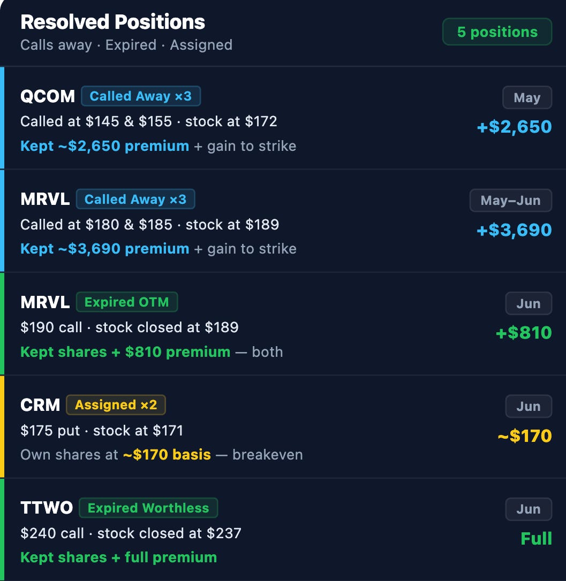The image size is (566, 581).
Task: Click the green Full result label
Action: point(537,538)
